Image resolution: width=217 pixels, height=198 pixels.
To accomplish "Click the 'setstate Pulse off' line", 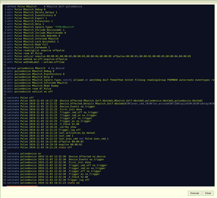I will (20, 98).
